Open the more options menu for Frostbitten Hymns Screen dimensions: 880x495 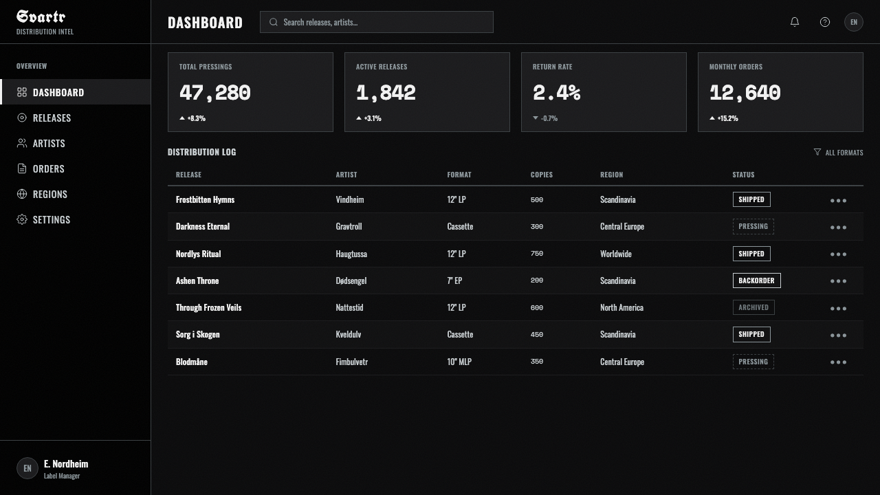[x=838, y=200]
